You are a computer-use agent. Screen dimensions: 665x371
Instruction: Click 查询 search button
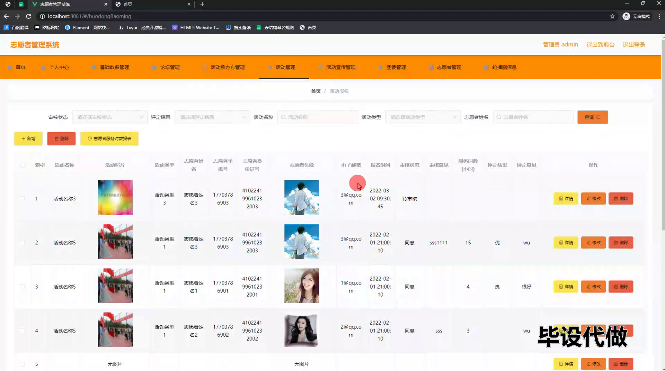pyautogui.click(x=593, y=117)
